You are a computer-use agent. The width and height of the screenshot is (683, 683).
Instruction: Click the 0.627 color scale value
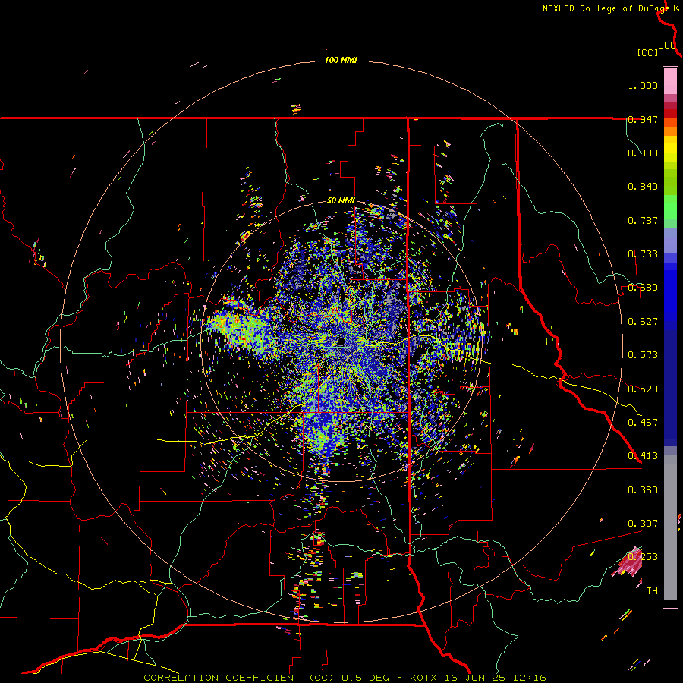pos(643,322)
